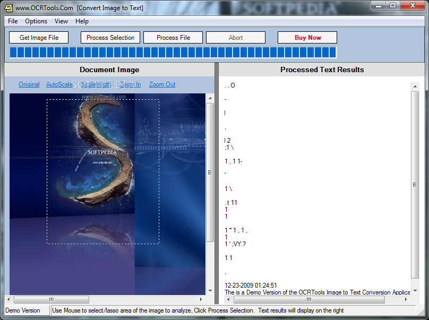The height and width of the screenshot is (320, 429).
Task: Open the File menu
Action: click(13, 21)
